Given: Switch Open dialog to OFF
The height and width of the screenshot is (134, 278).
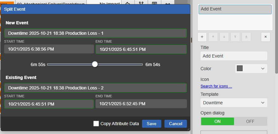Looking at the screenshot, I should pos(250,121).
